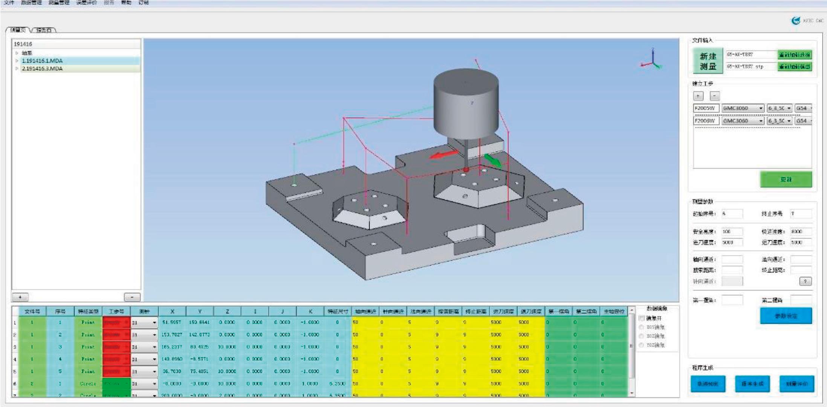Click the minus button below the file tree
Viewport: 827px width, 407px height.
[132, 297]
